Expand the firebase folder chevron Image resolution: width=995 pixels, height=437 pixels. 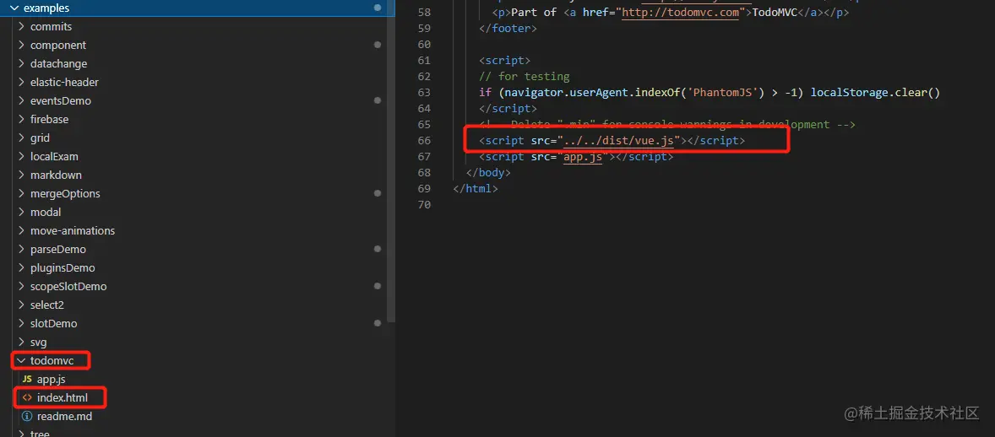tap(22, 119)
